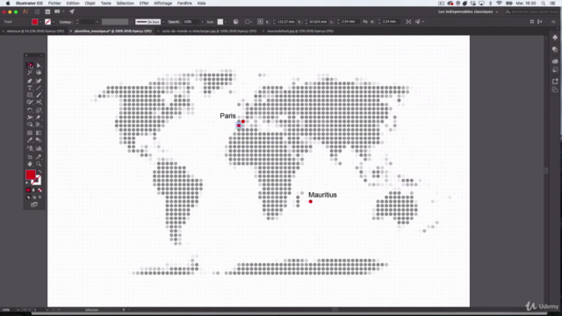
Task: Apply None mode button in the toolbox
Action: point(40,190)
